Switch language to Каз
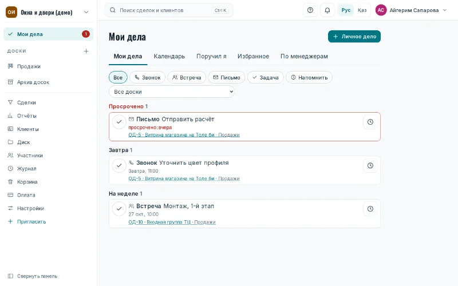Image resolution: width=458 pixels, height=286 pixels. pos(362,10)
